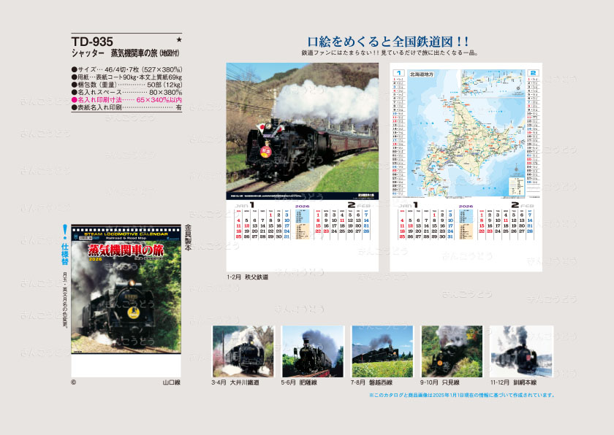Image resolution: width=614 pixels, height=435 pixels.
Task: Open the 5-6月 肥薩線 thumbnail
Action: (x=313, y=351)
